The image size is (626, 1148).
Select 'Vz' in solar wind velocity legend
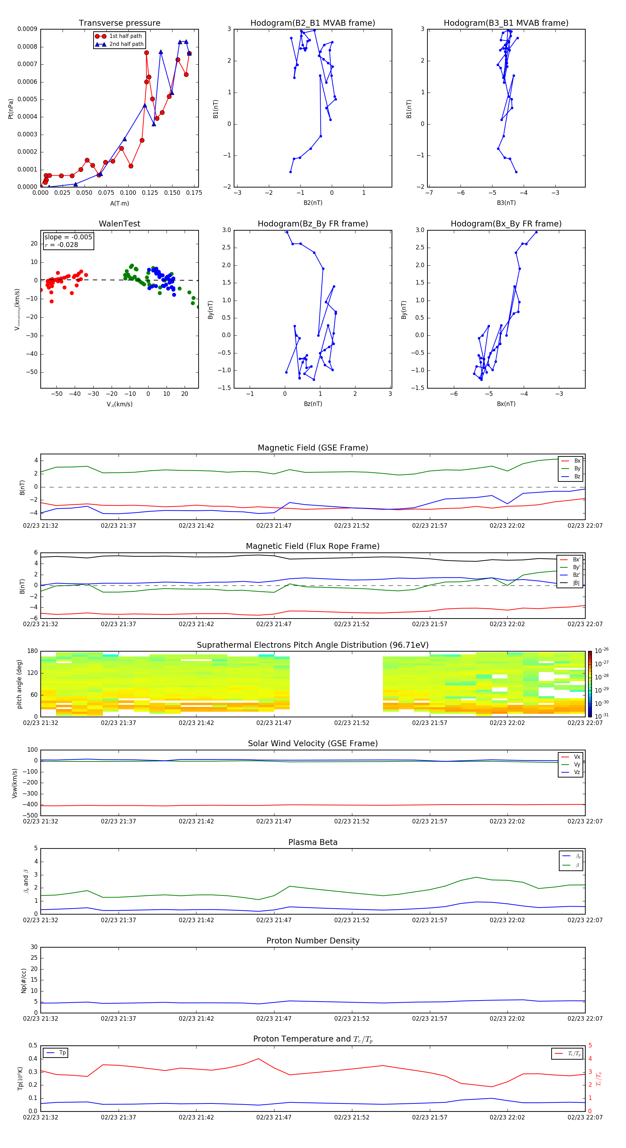[571, 772]
